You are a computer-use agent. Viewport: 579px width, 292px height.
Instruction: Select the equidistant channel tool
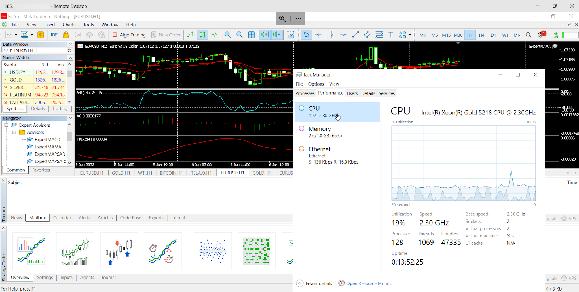[367, 35]
